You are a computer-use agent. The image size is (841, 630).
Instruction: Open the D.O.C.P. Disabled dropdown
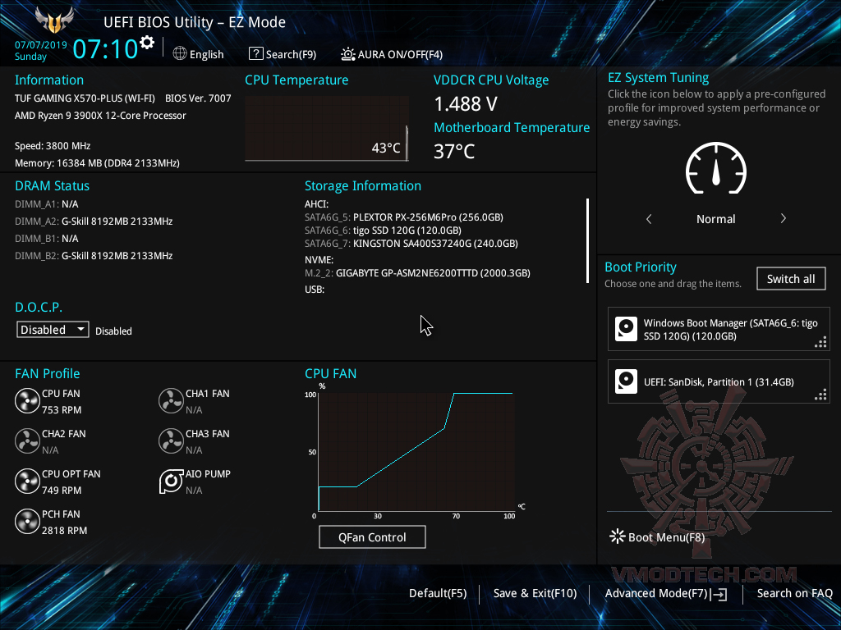(53, 330)
